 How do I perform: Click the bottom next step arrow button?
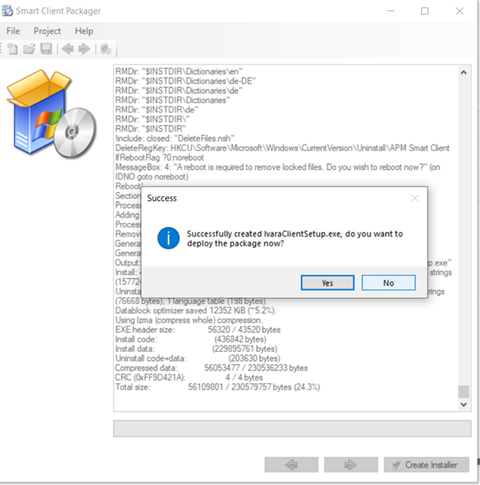tap(351, 465)
